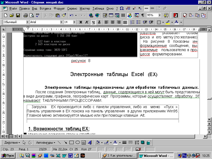
Task: Toggle bold Ж formatting
Action: click(81, 22)
